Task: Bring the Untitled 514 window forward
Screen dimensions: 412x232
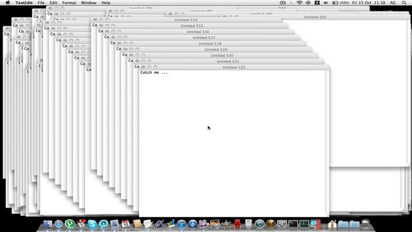Action: [x=186, y=20]
